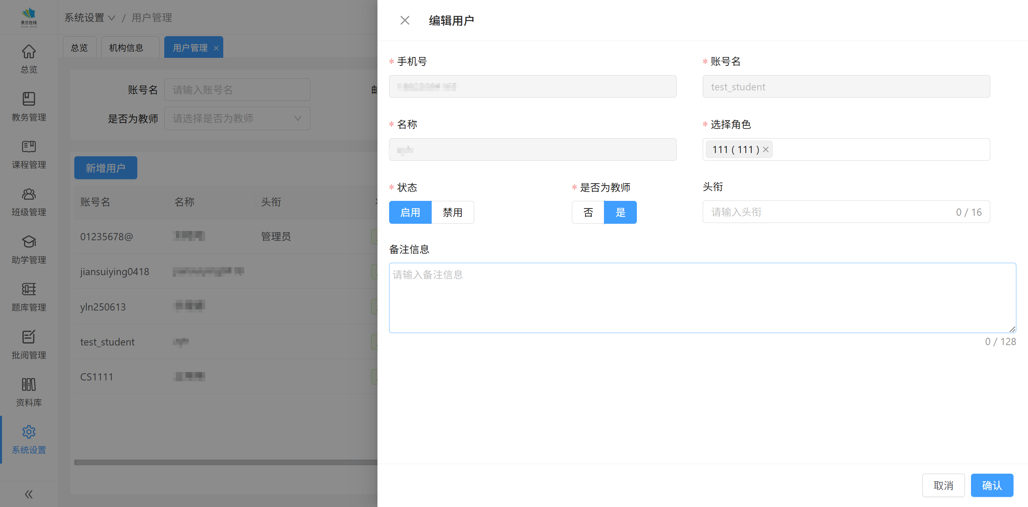Open the 选择角色 selection box
The height and width of the screenshot is (507, 1028).
pos(879,149)
